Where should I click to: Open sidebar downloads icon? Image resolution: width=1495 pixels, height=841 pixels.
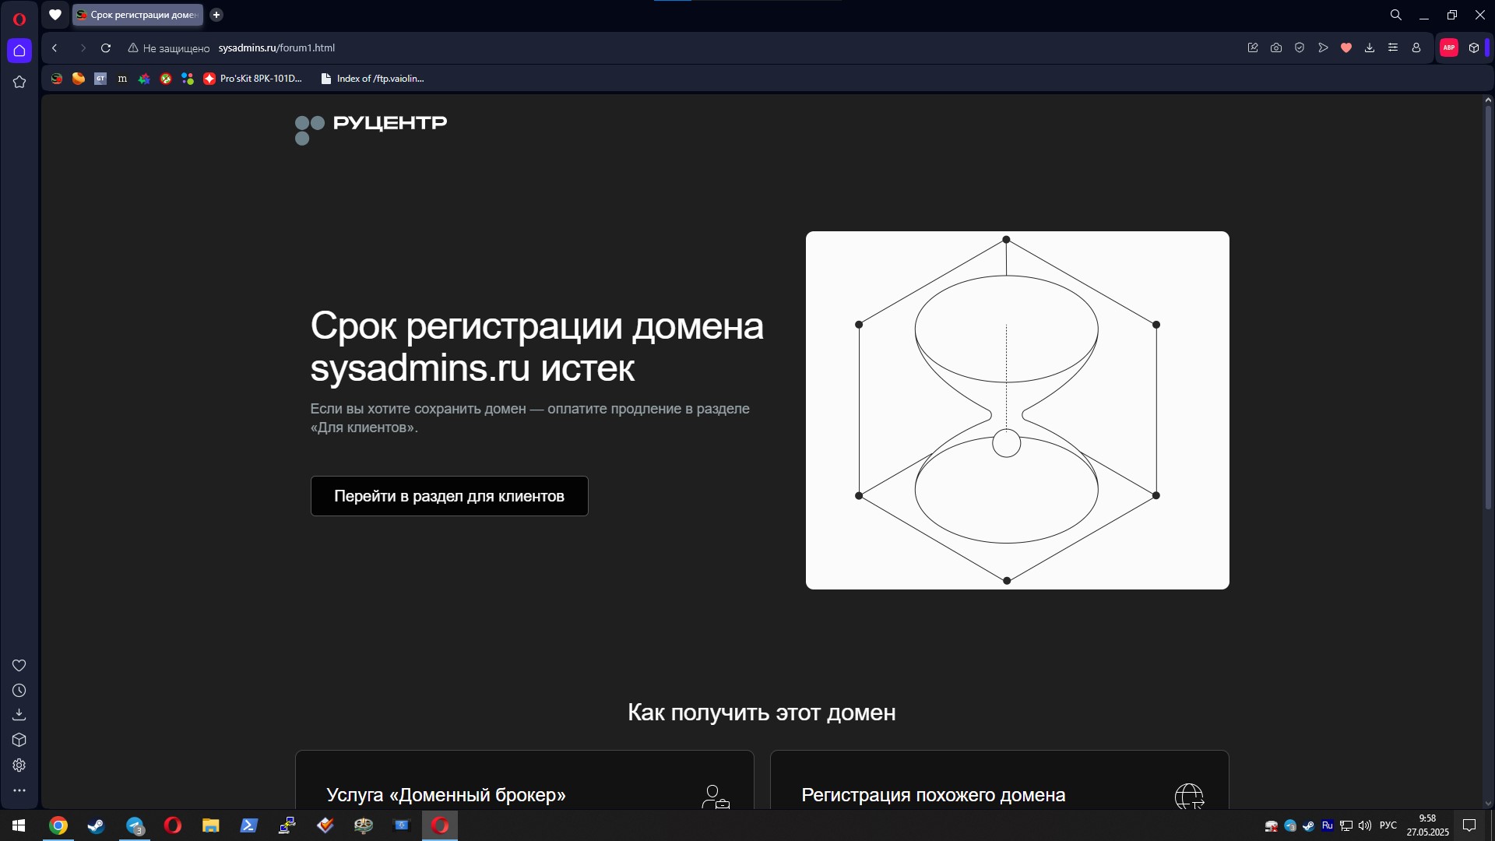coord(19,714)
